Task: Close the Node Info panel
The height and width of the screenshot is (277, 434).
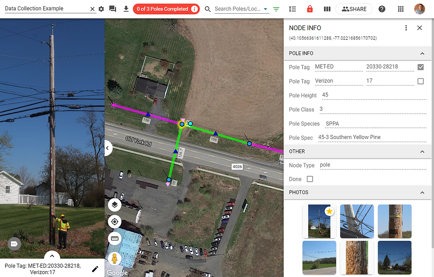Action: tap(420, 28)
